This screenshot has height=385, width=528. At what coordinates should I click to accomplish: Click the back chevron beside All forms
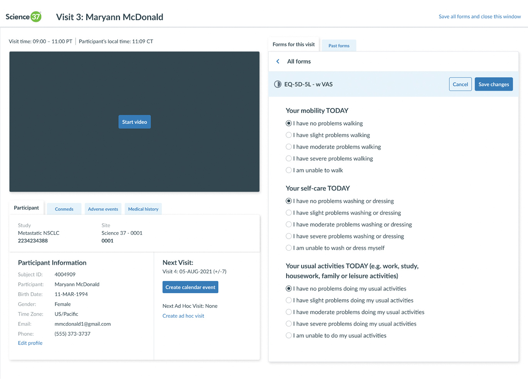coord(278,62)
